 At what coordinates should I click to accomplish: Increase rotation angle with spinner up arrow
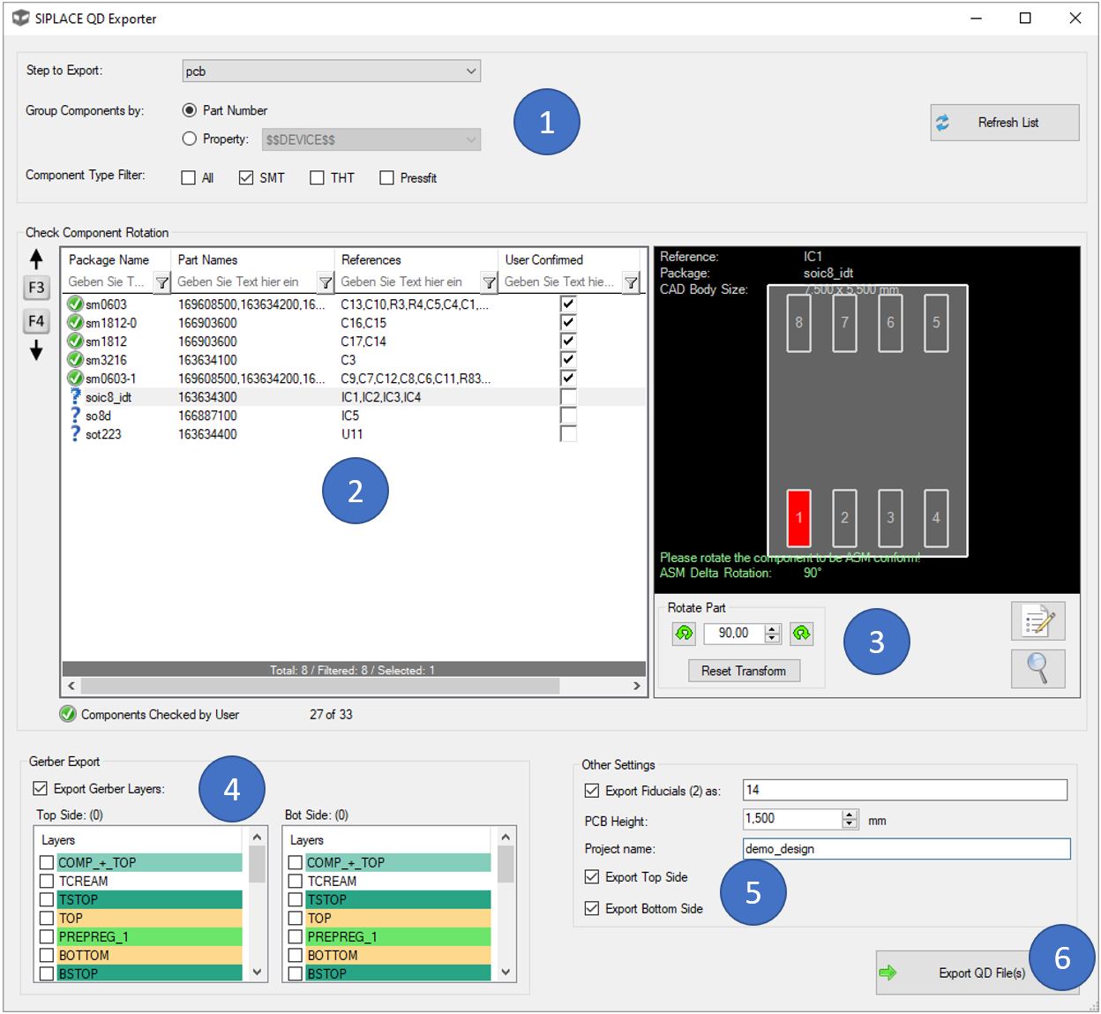(773, 628)
